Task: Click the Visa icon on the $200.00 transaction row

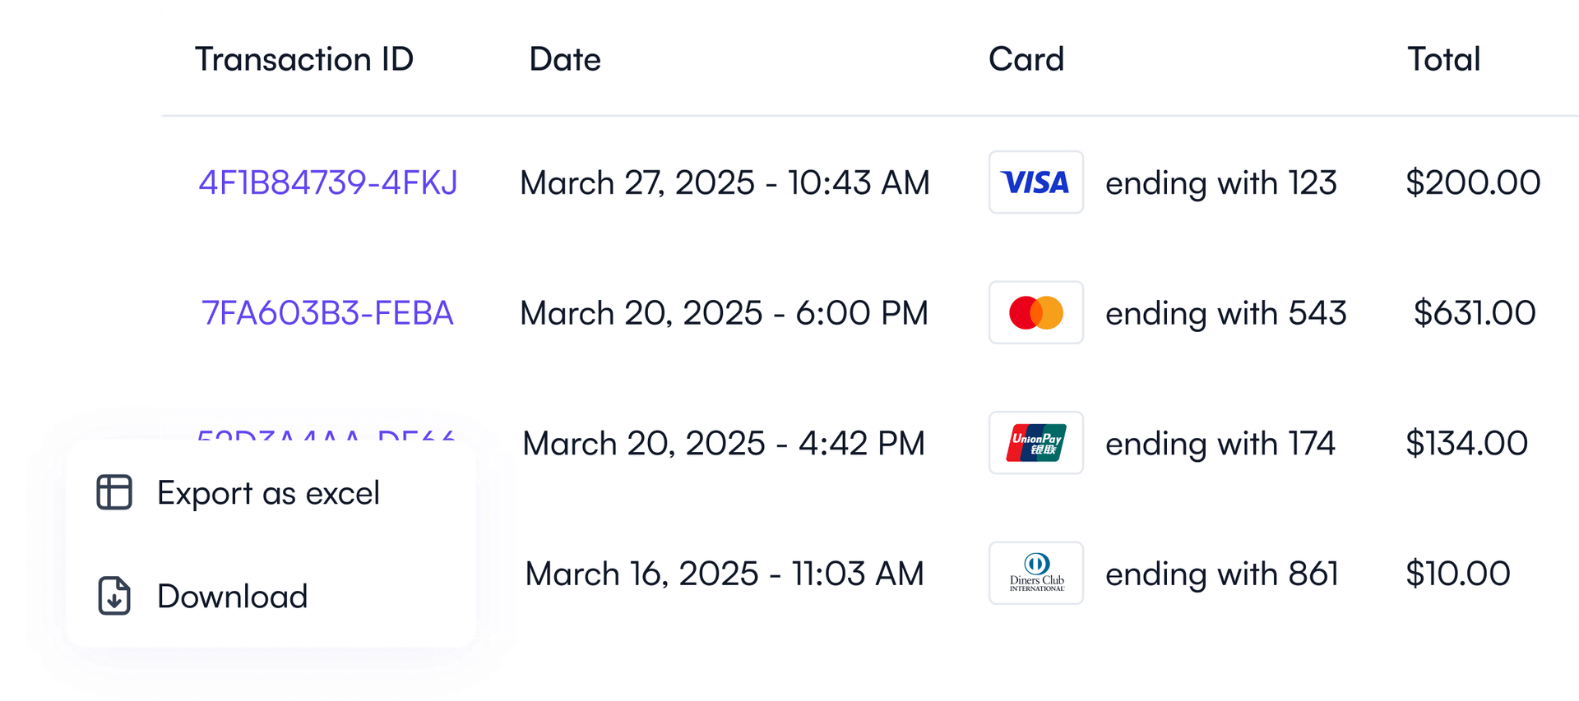Action: click(x=1035, y=182)
